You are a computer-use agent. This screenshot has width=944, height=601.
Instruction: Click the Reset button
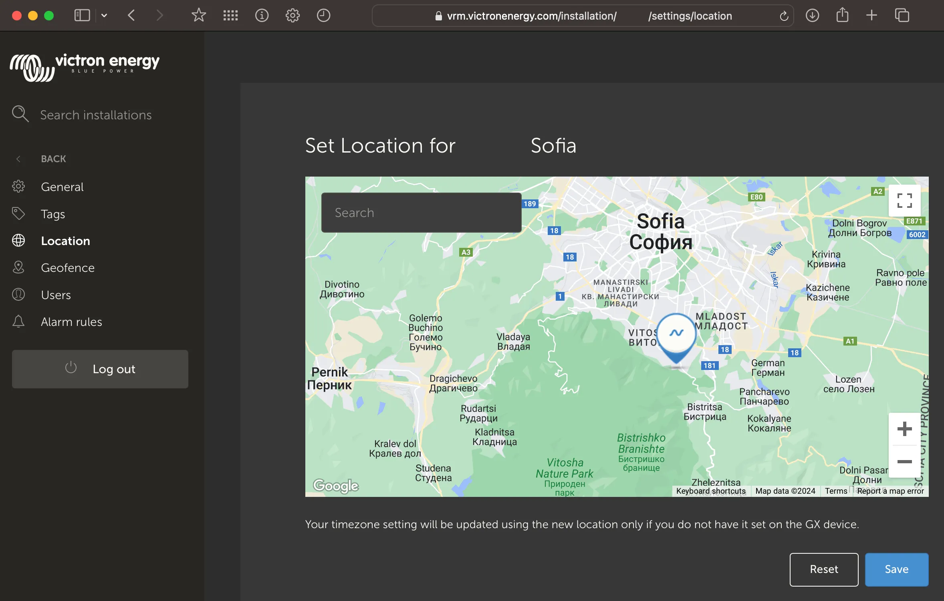tap(823, 569)
